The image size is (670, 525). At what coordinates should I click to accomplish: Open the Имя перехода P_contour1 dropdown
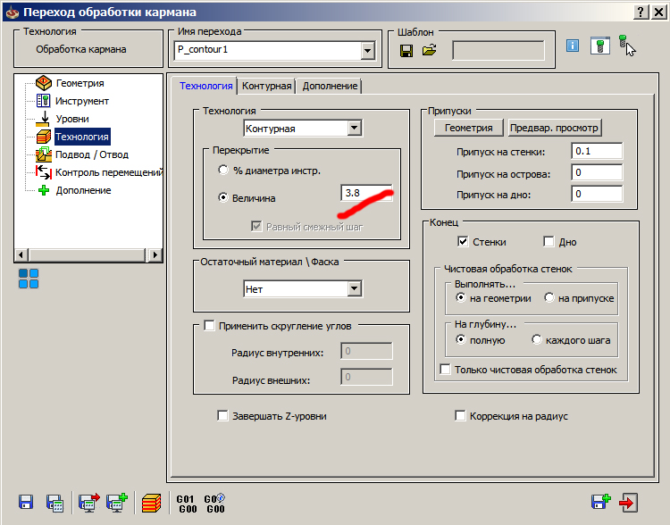(367, 51)
